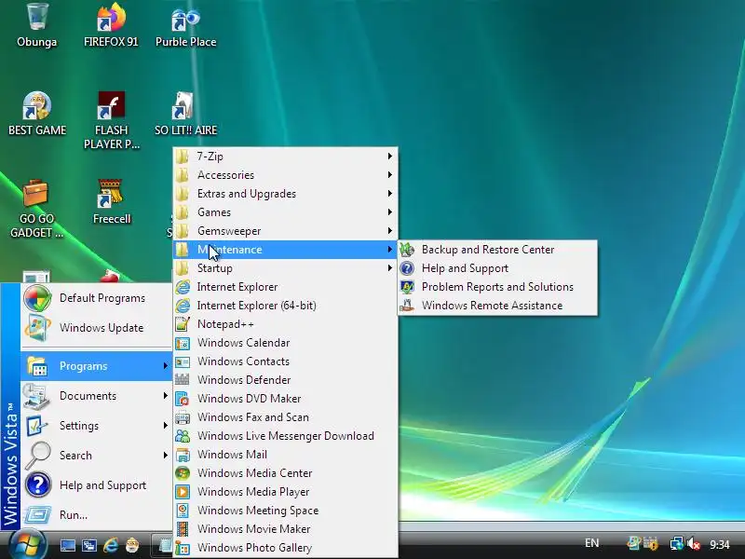Open Windows DVD Maker
This screenshot has width=745, height=559.
click(285, 399)
